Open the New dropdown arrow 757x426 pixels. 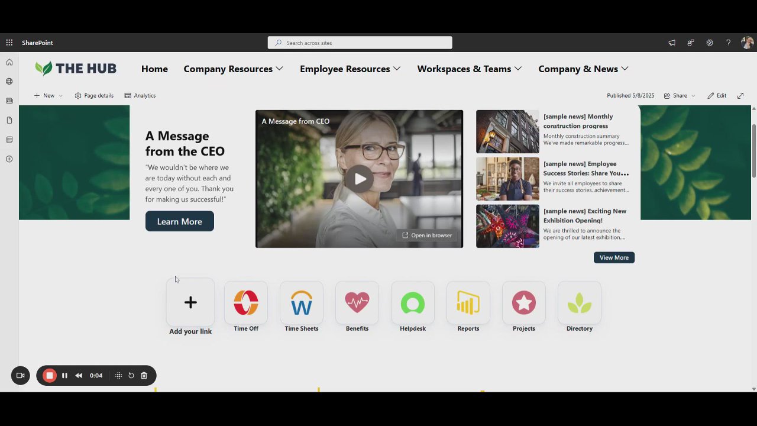[x=60, y=96]
